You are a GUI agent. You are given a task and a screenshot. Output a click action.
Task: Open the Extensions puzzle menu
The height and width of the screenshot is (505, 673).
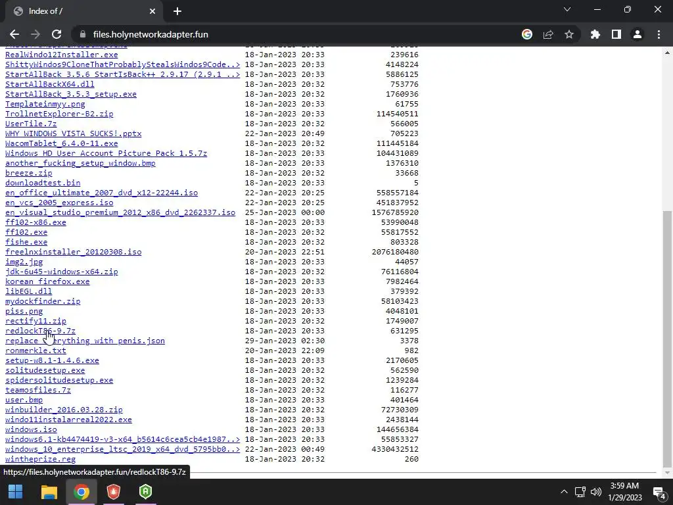coord(595,34)
